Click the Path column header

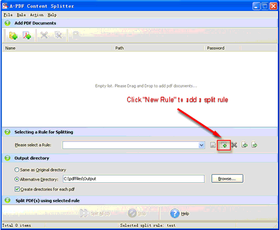[158, 48]
